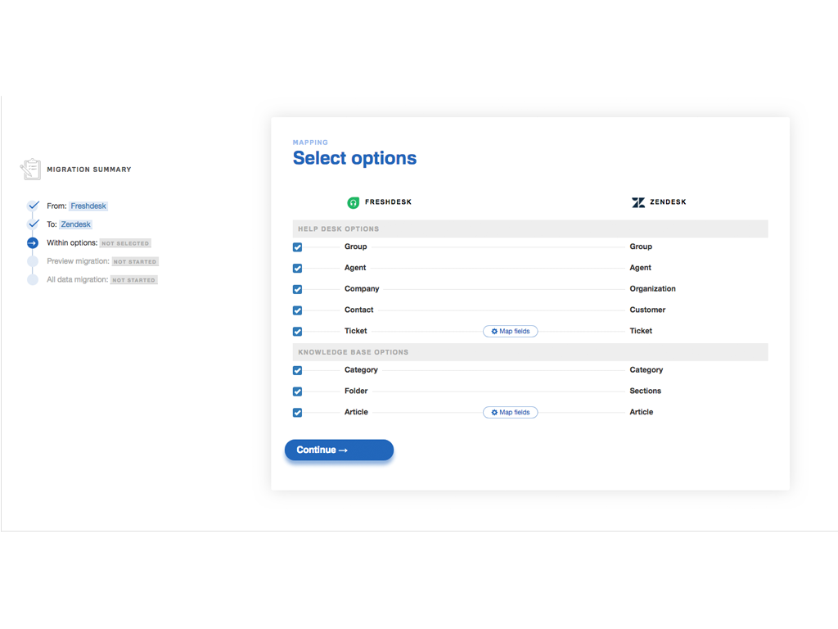Click the All data migration step circle
This screenshot has width=838, height=629.
(x=33, y=279)
